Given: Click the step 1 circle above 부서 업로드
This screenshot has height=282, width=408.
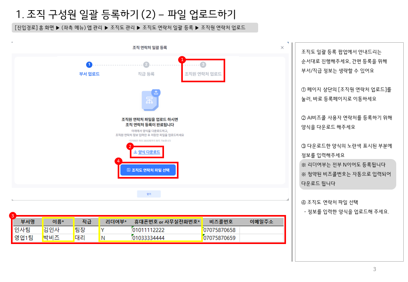Looking at the screenshot, I should click(x=89, y=65).
